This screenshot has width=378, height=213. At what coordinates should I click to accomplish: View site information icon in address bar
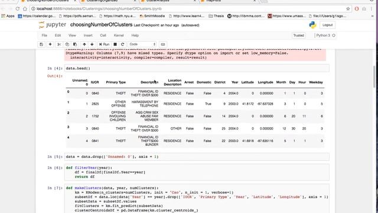coord(33,9)
